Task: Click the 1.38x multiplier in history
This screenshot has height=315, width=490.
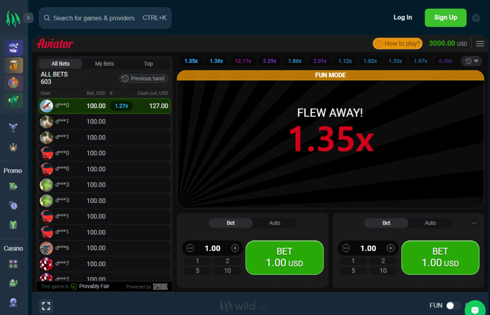Action: 216,61
